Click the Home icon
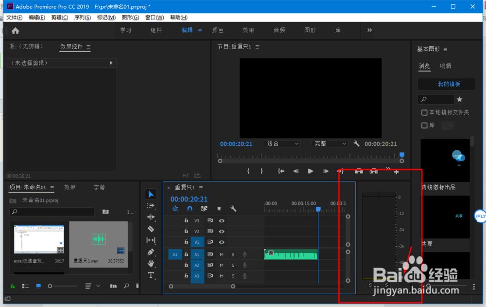Screen dimensions: 486x307 click(x=15, y=31)
